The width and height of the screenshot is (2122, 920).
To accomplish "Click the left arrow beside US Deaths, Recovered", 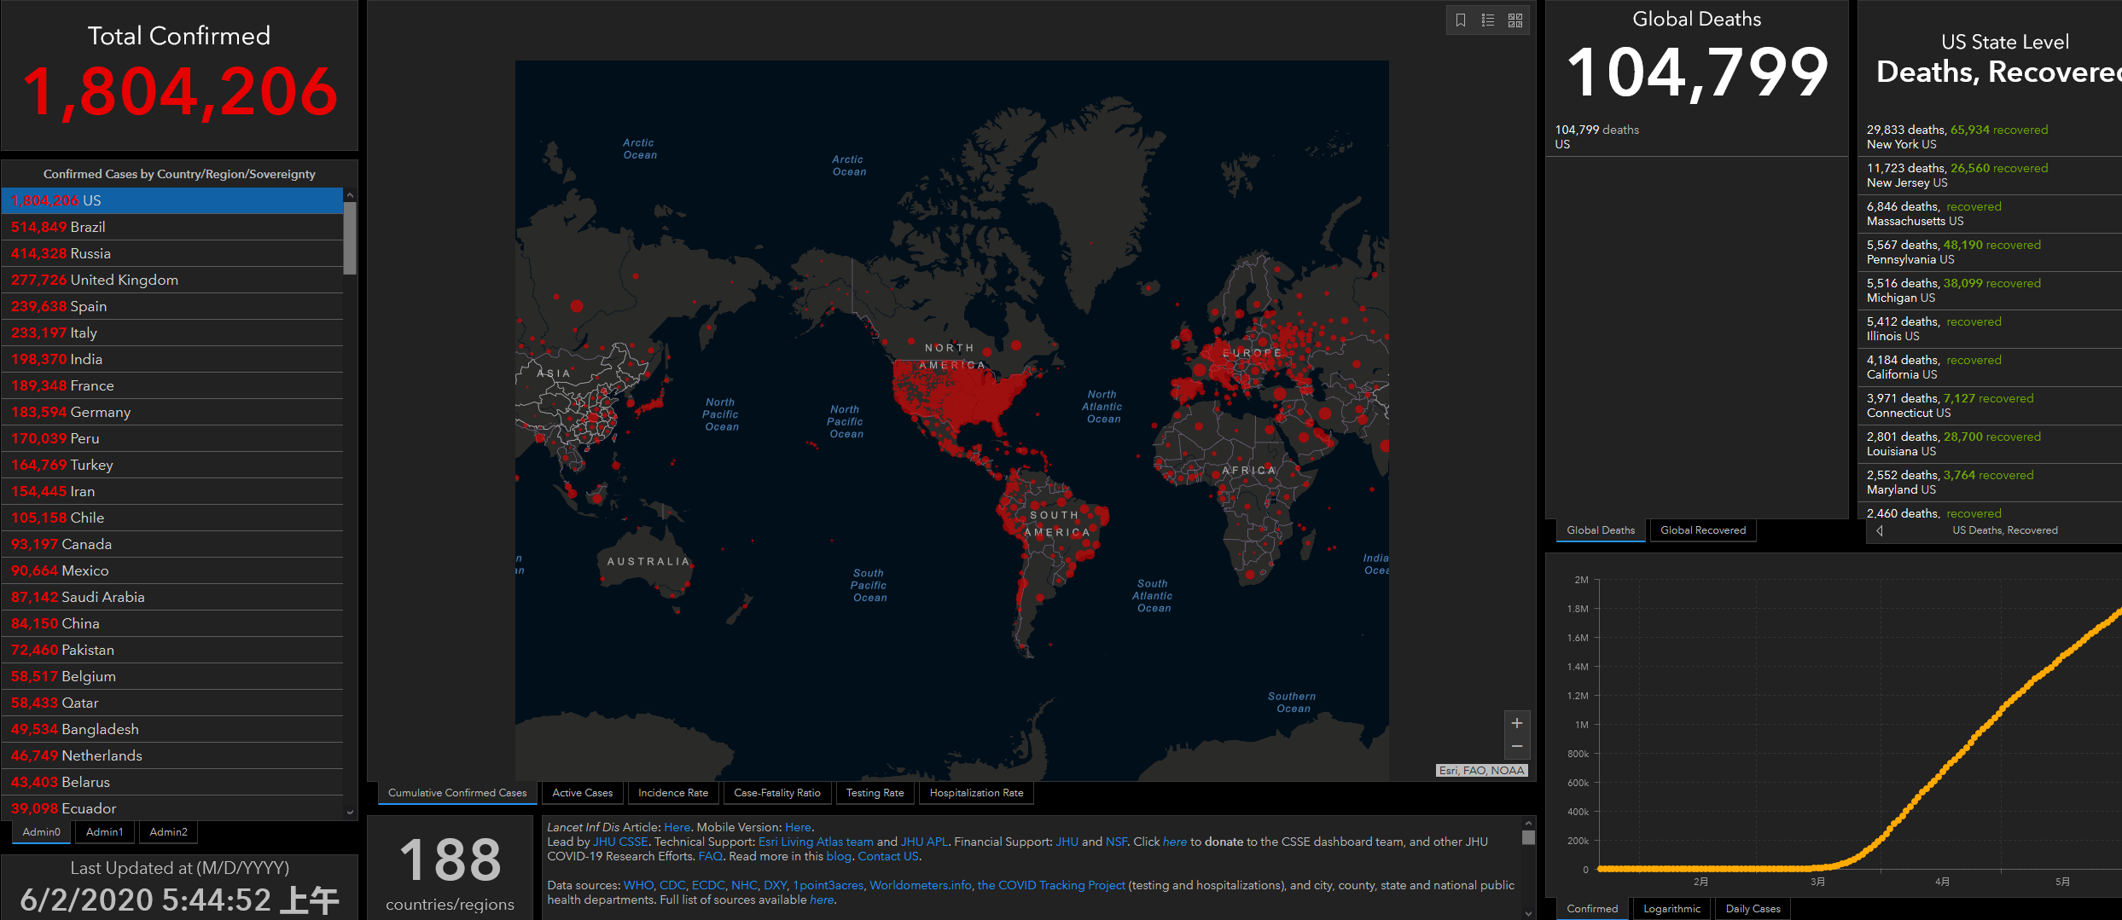I will point(1880,530).
